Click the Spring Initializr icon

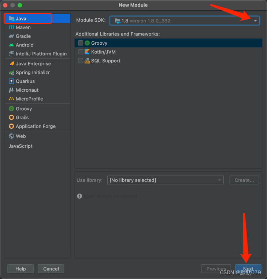click(12, 73)
